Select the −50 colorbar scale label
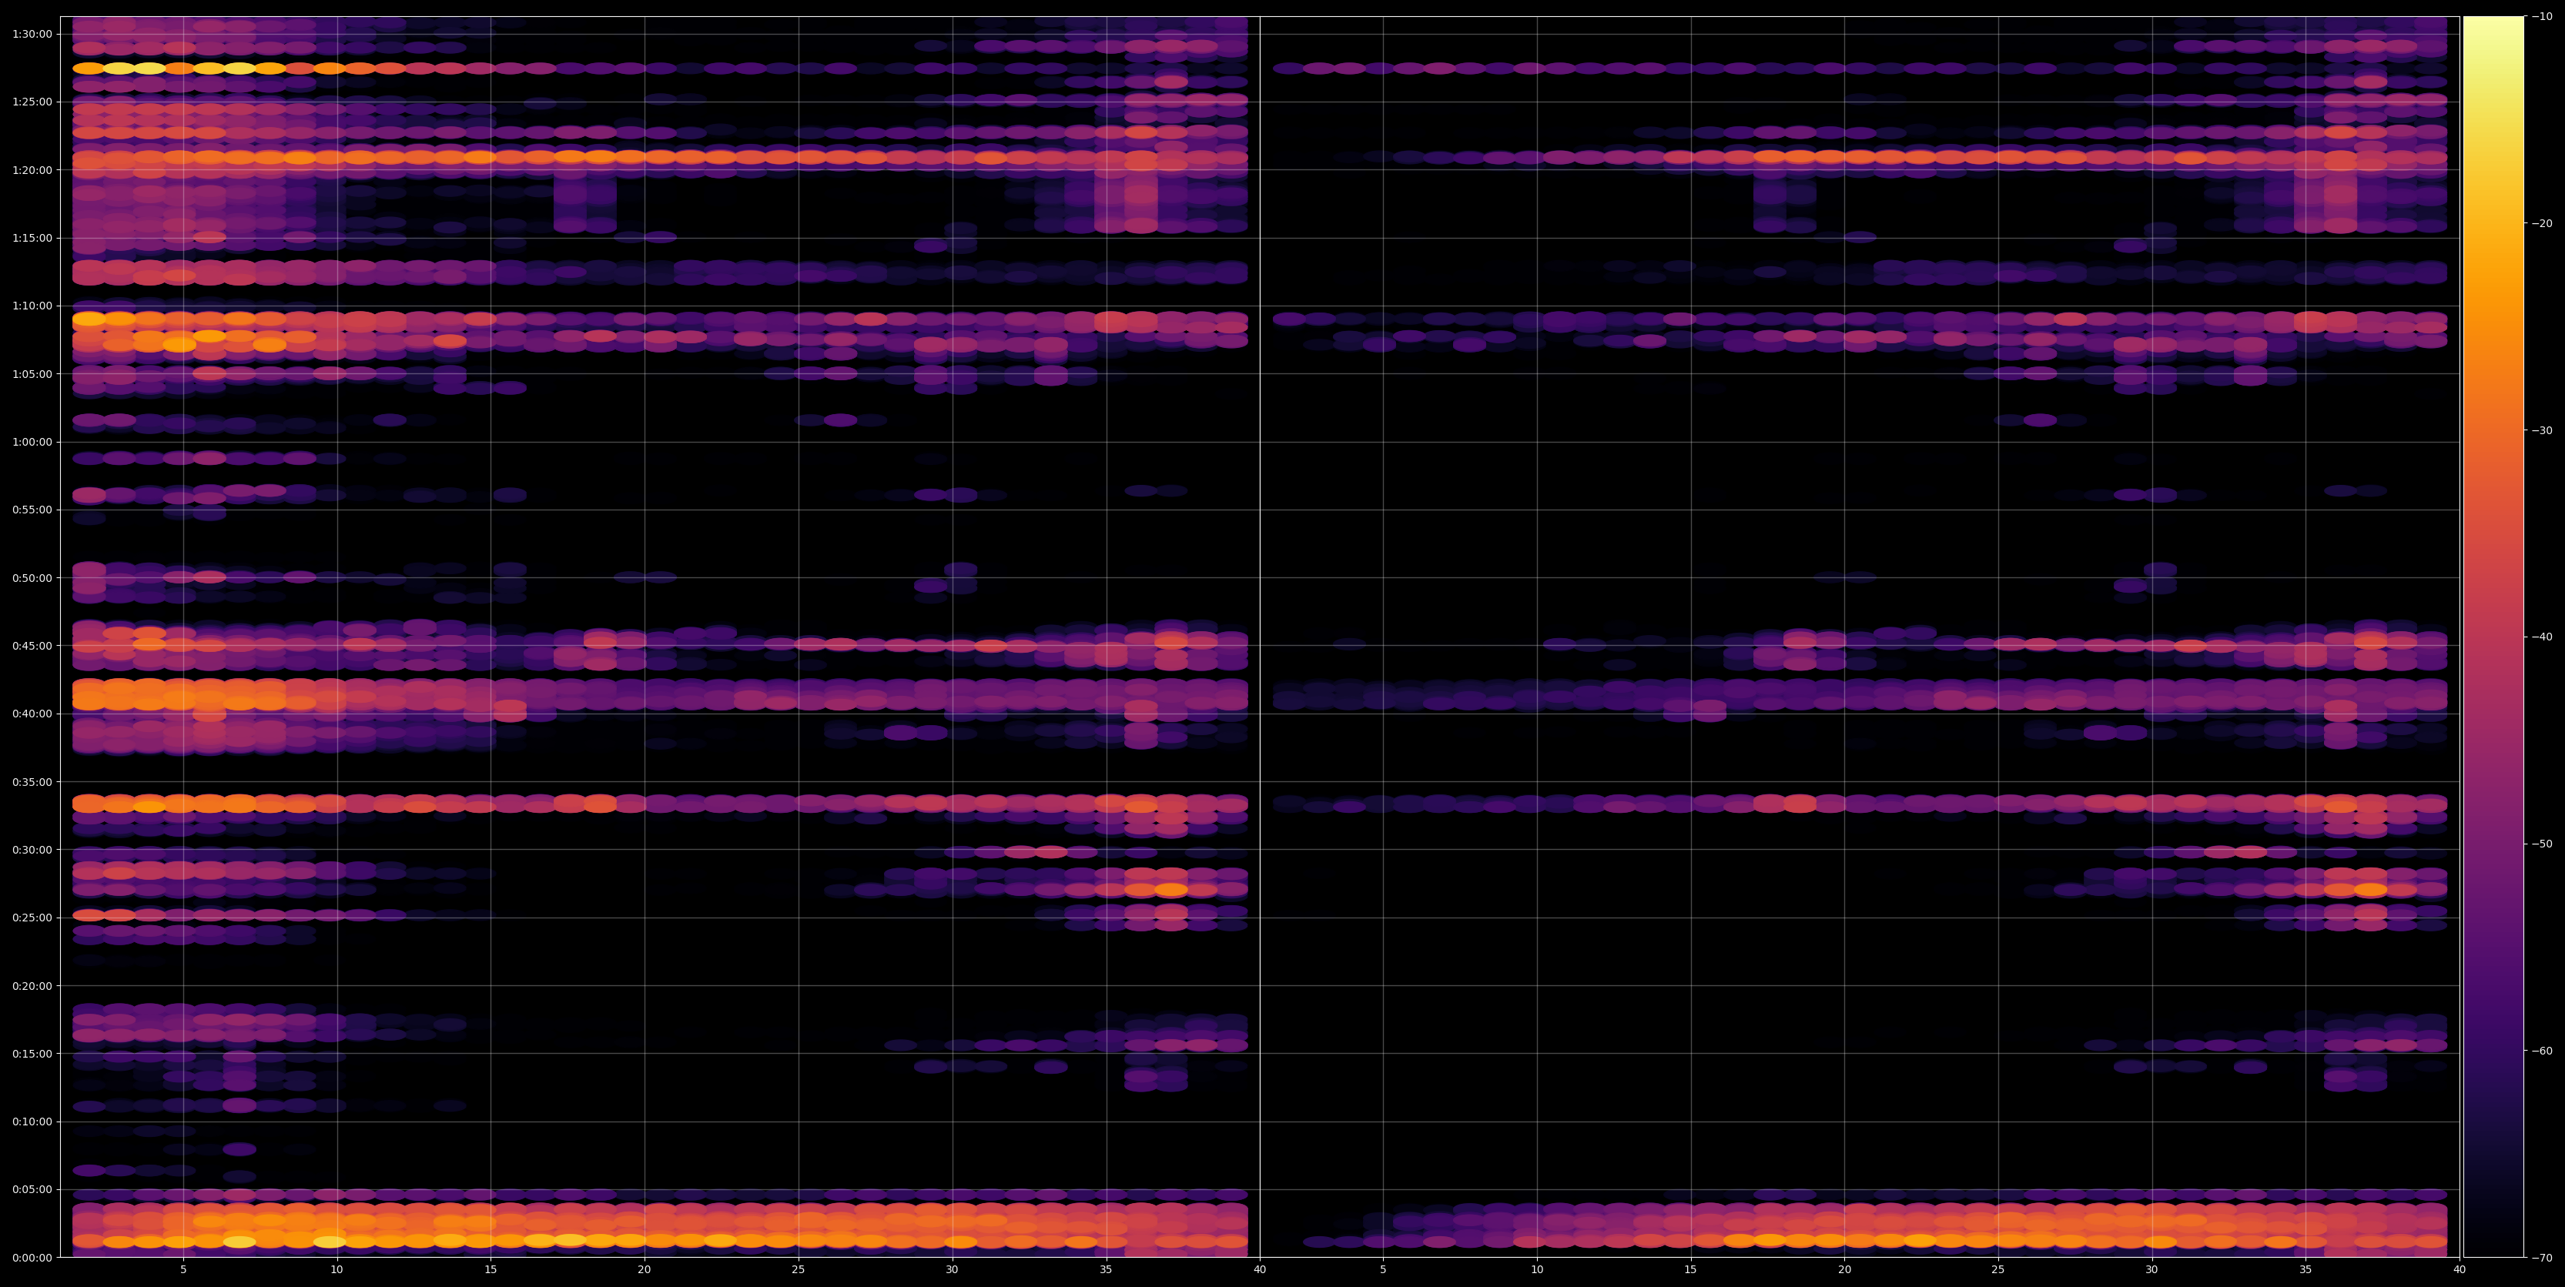2565x1287 pixels. [x=2542, y=844]
